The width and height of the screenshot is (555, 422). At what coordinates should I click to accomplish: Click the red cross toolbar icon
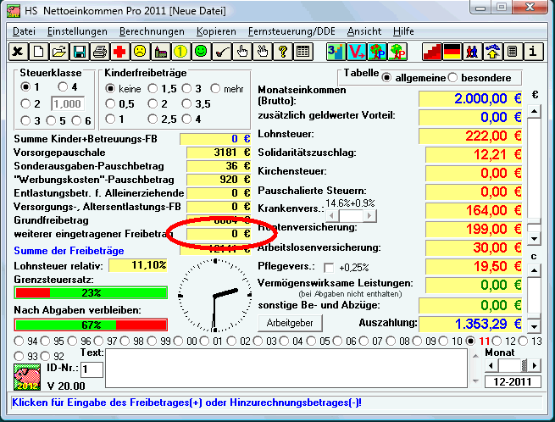coord(119,52)
